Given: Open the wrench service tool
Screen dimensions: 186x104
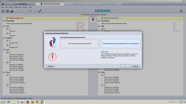Looking at the screenshot, I should coord(40,11).
